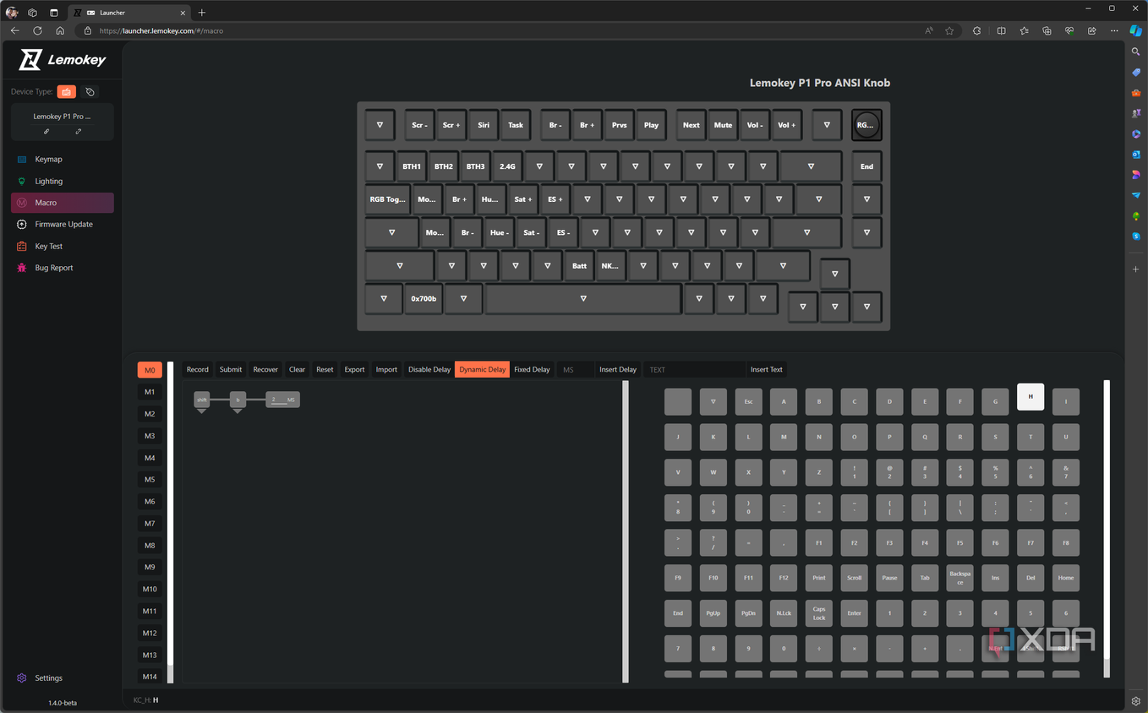This screenshot has height=713, width=1148.
Task: Select the Mute key on the keyboard
Action: (723, 125)
